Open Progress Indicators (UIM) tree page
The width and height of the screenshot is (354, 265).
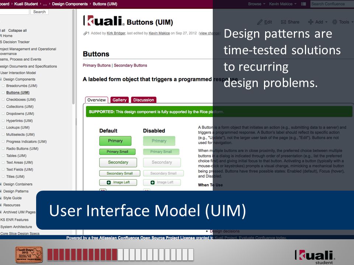pyautogui.click(x=27, y=141)
